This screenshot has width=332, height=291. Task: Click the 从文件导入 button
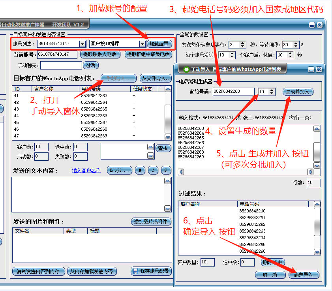[156, 78]
